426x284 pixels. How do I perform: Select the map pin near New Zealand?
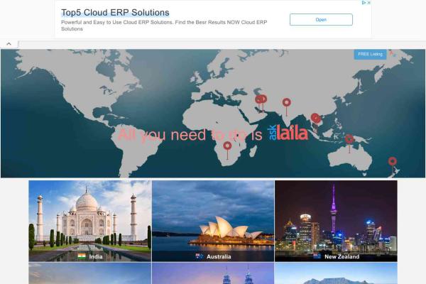(392, 162)
